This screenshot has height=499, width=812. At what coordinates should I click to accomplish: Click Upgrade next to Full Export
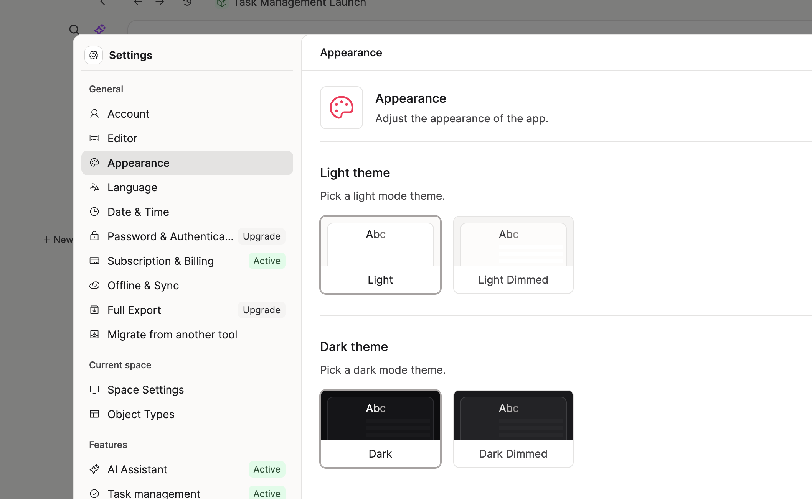click(261, 310)
